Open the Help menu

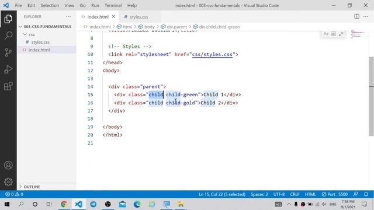(131, 5)
